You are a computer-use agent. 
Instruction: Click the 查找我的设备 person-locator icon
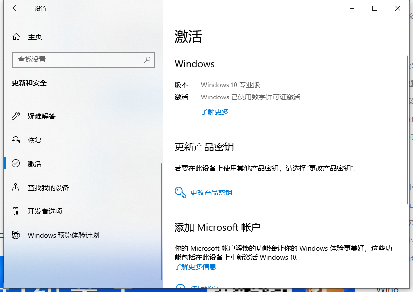tap(16, 188)
